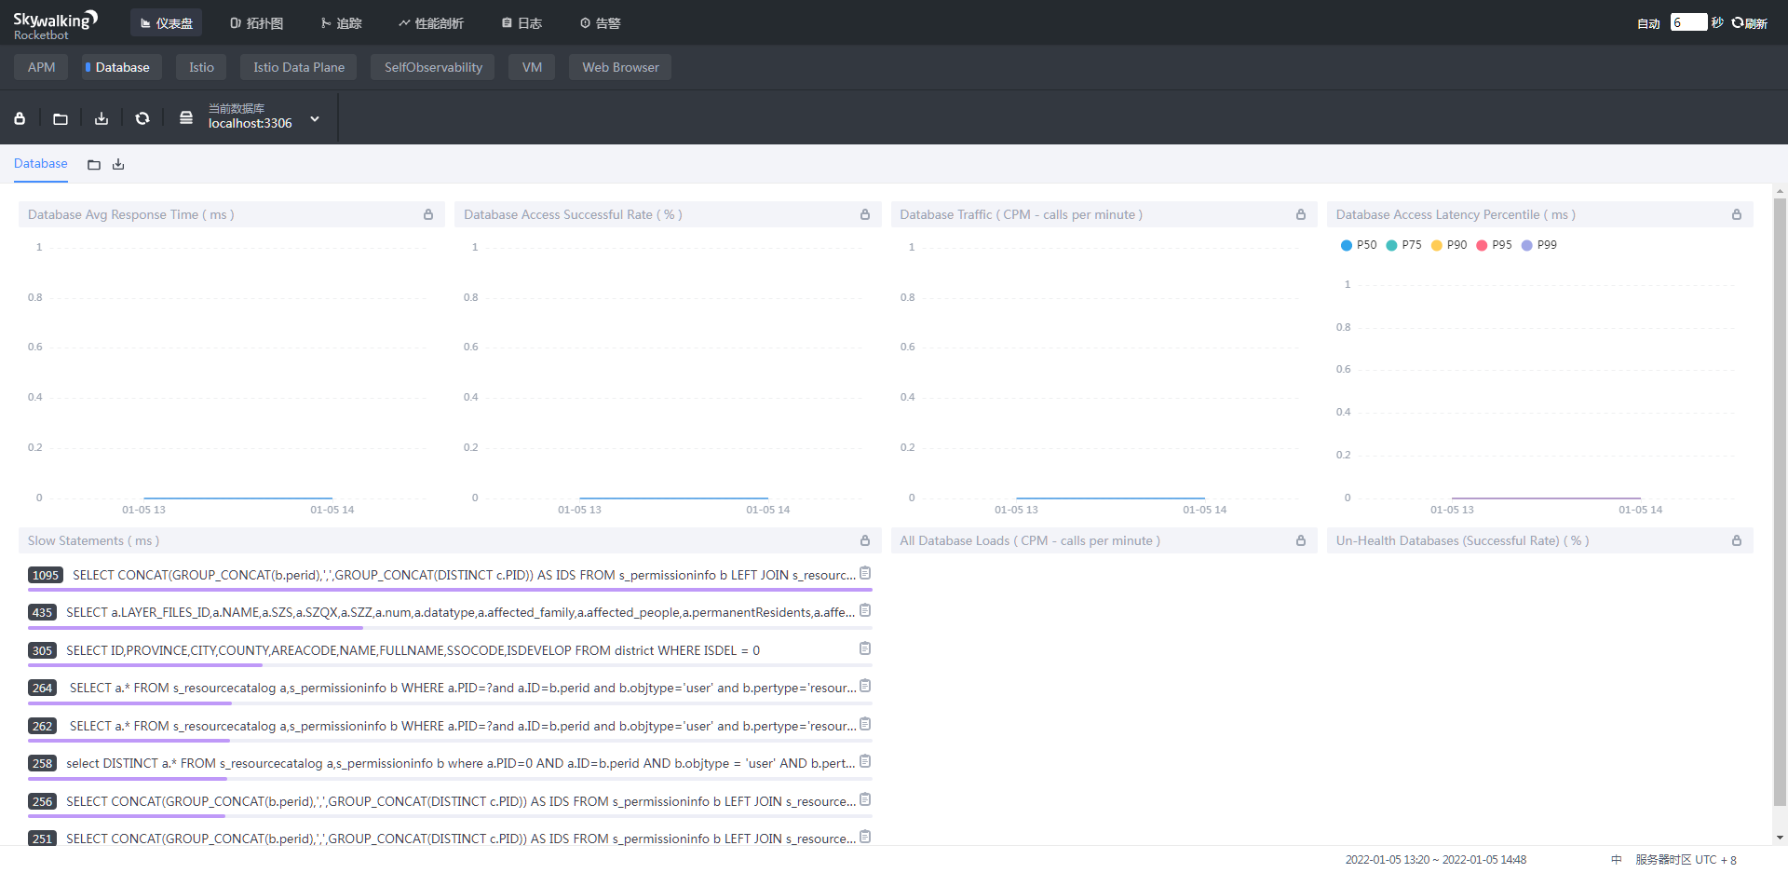
Task: Open the 日志 log menu
Action: 521,23
